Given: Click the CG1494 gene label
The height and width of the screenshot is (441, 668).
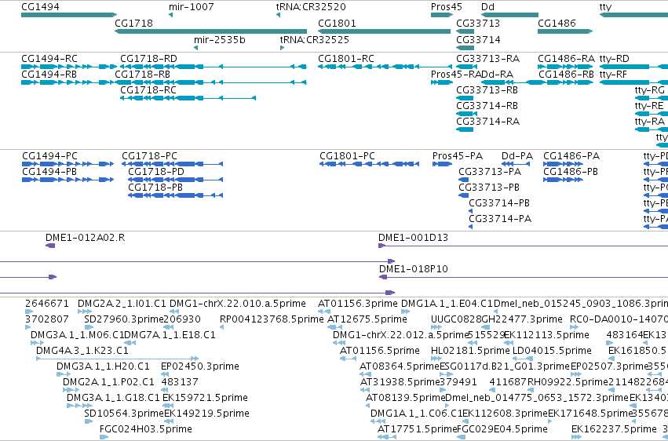Looking at the screenshot, I should click(x=40, y=7).
